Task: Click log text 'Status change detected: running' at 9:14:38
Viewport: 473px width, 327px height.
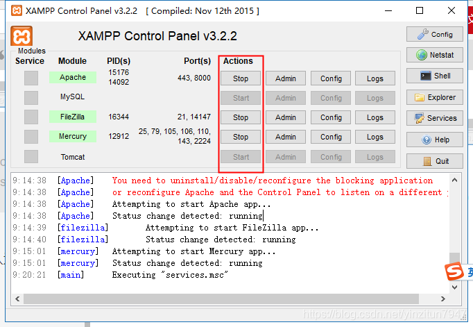Action: [x=187, y=216]
